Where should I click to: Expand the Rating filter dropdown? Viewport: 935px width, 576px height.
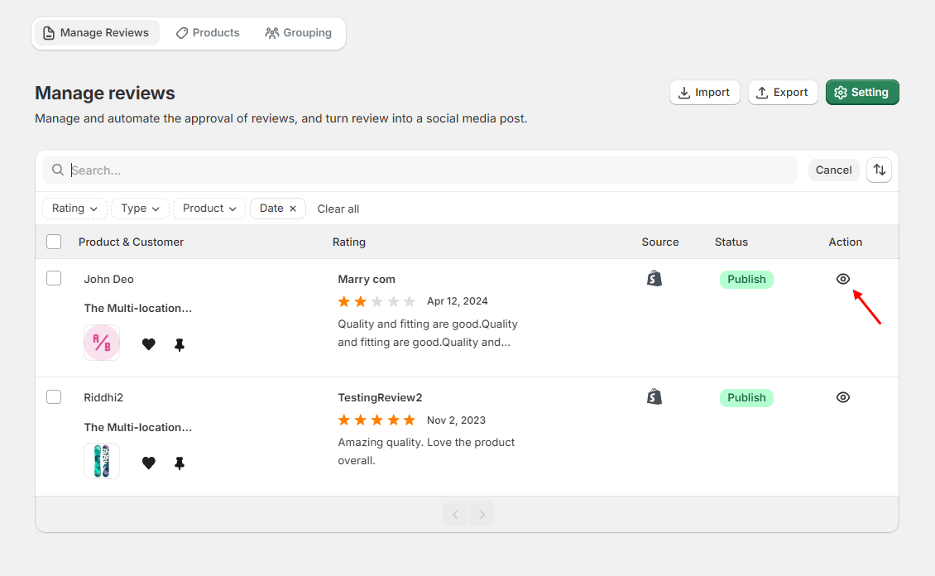pyautogui.click(x=74, y=209)
